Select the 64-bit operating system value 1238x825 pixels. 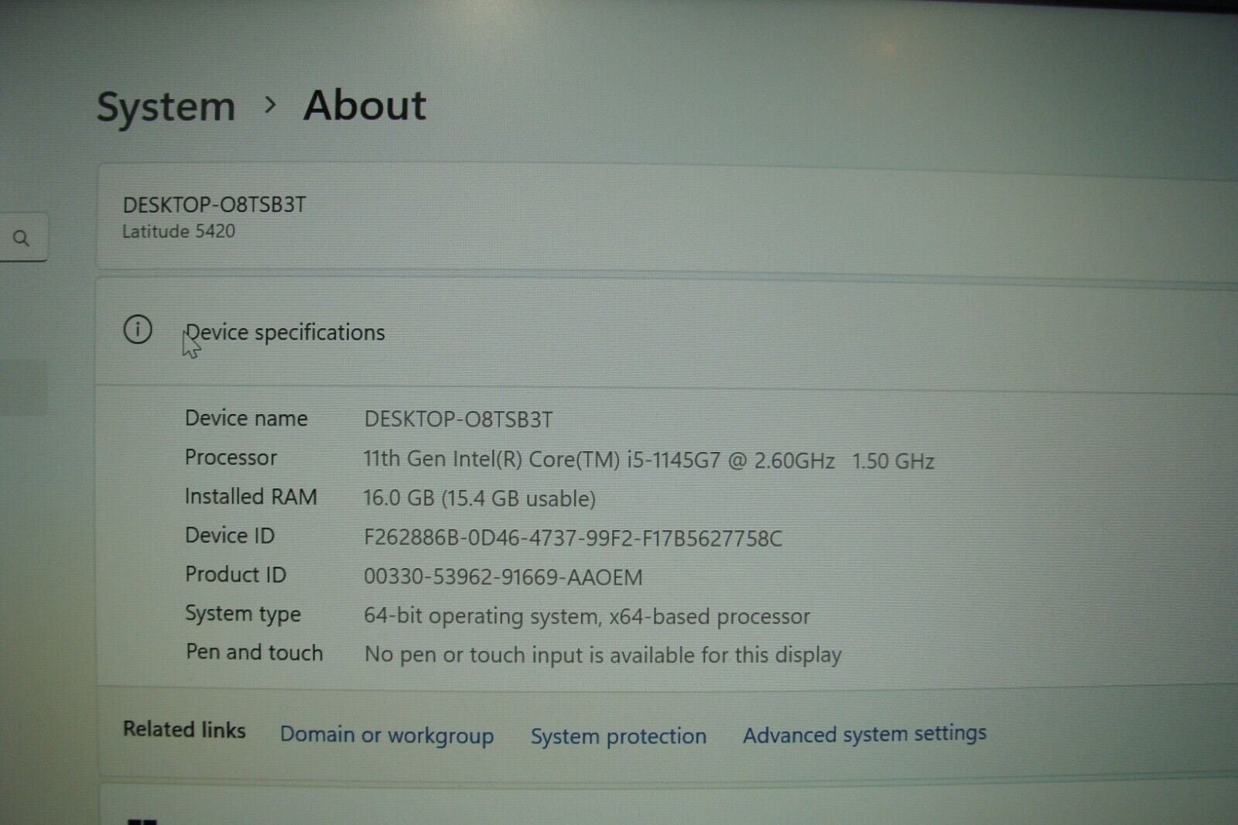(587, 617)
